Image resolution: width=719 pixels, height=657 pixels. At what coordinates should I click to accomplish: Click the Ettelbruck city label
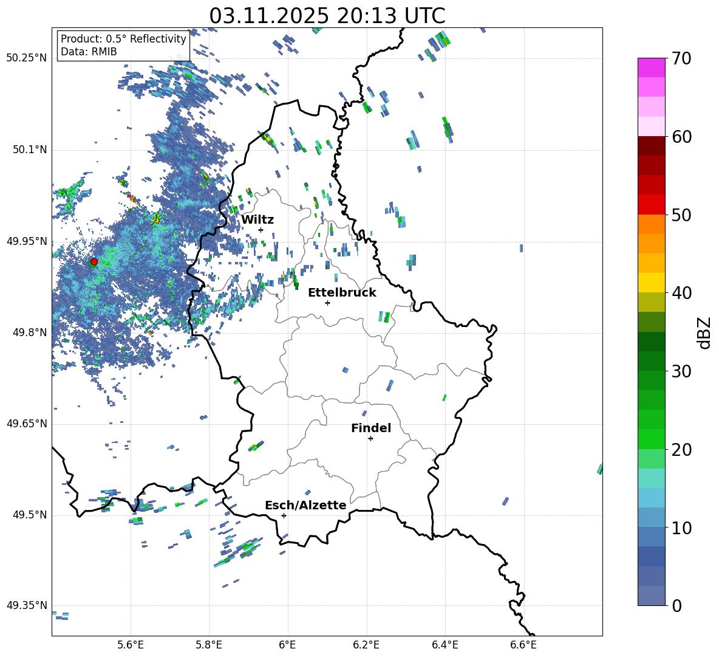(342, 293)
